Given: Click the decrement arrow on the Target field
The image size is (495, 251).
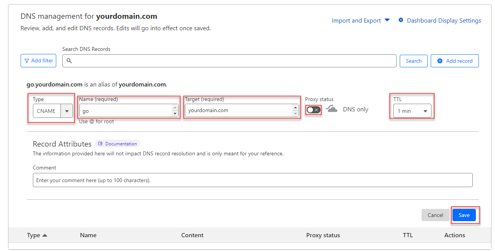Looking at the screenshot, I should click(x=295, y=113).
